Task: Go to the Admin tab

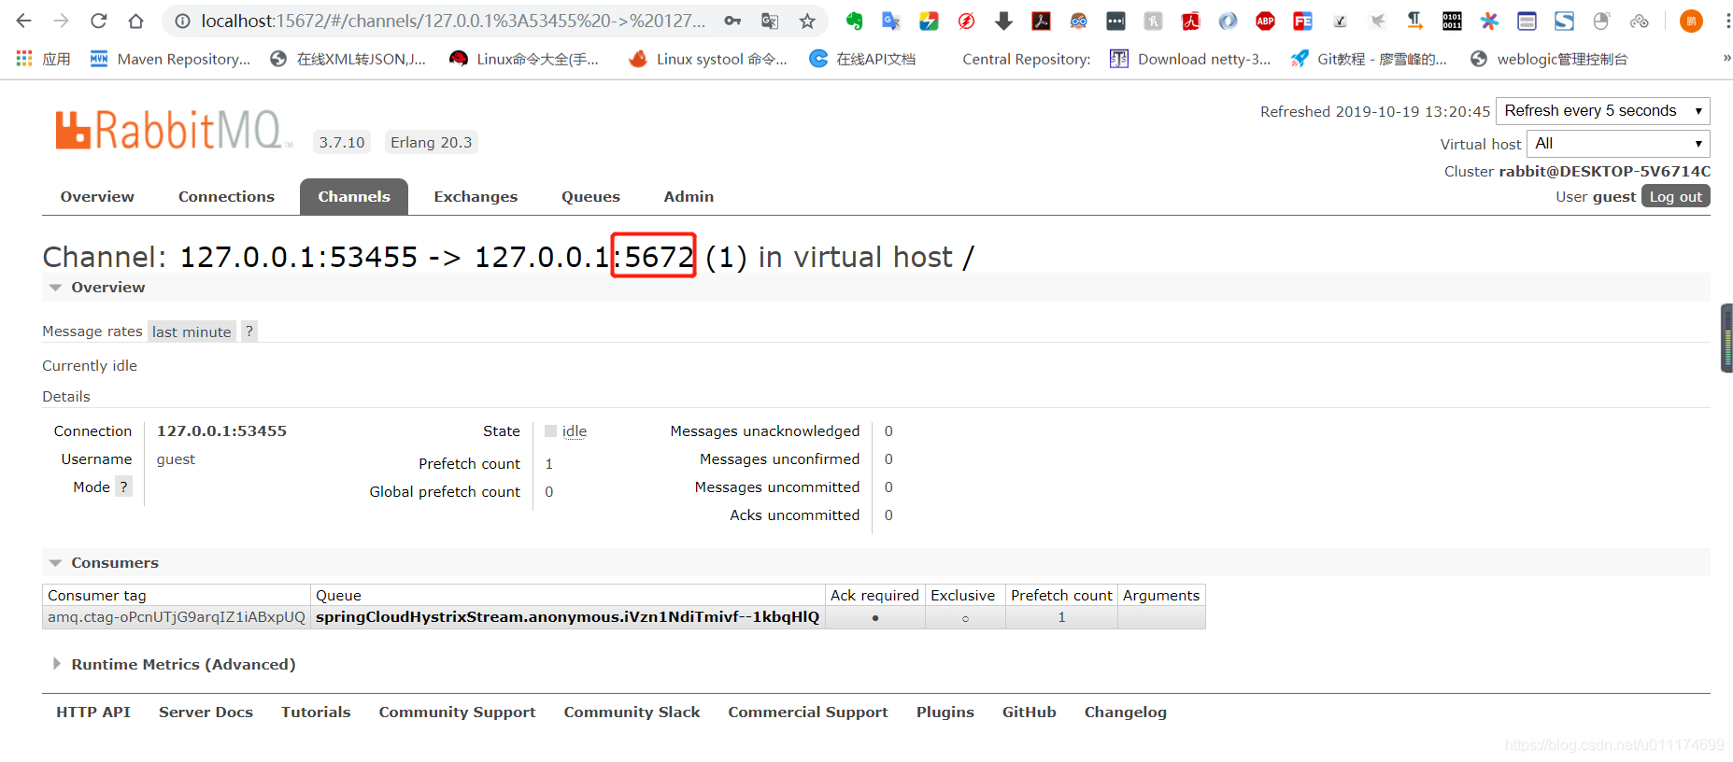Action: [x=689, y=196]
